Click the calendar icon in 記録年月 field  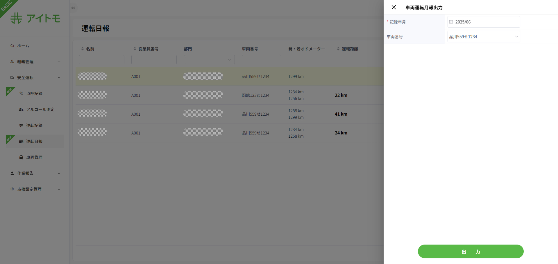coord(451,22)
